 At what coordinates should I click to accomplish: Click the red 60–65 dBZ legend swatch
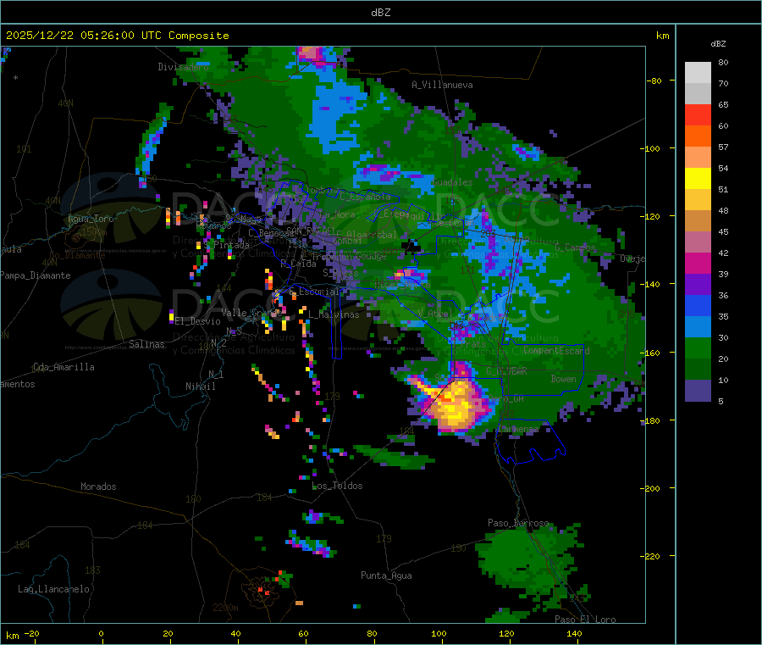click(x=698, y=114)
